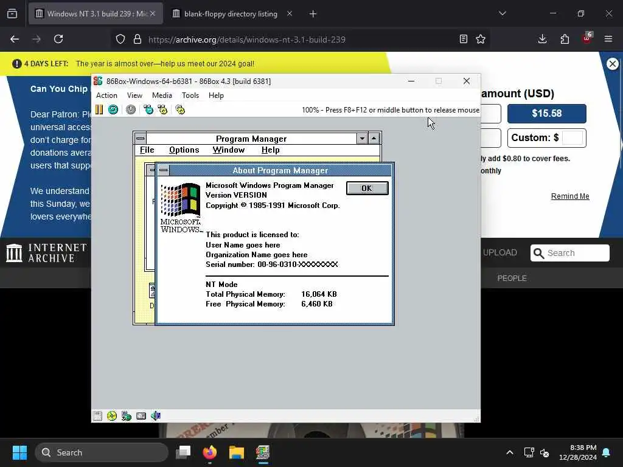Open Program Manager Window menu

tap(229, 150)
